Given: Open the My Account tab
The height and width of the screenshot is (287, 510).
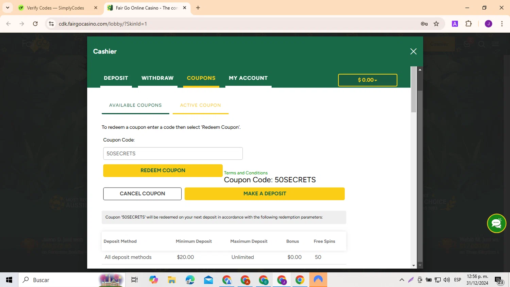Looking at the screenshot, I should 248,78.
